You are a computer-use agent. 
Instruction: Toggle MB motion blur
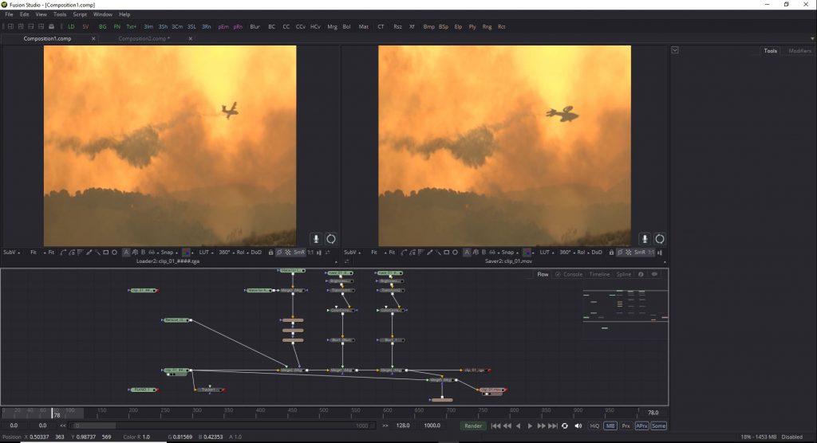pyautogui.click(x=610, y=425)
